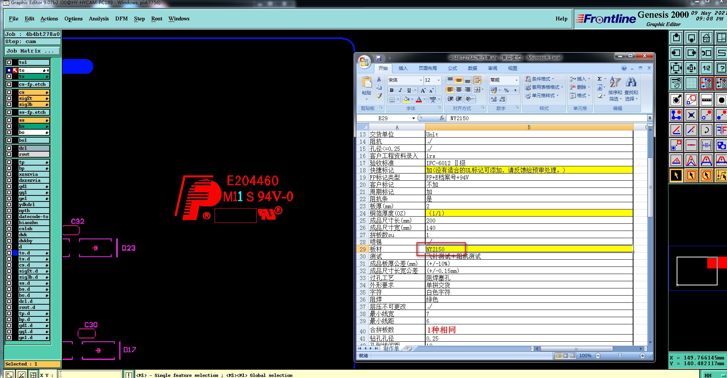Click the 制作单 sheet tab

point(391,349)
